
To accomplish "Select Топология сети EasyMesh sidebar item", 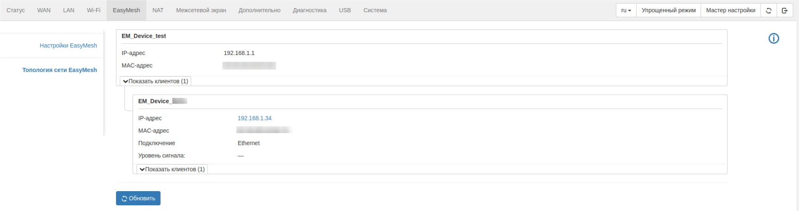I will click(x=60, y=70).
